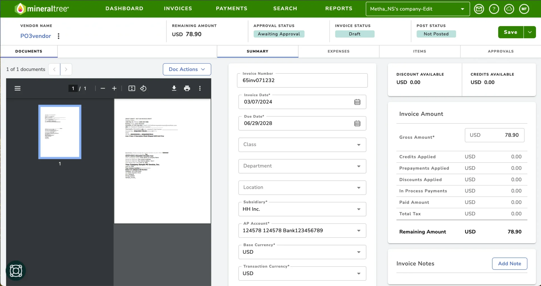This screenshot has width=541, height=286.
Task: Select the page 1 thumbnail
Action: (x=60, y=132)
